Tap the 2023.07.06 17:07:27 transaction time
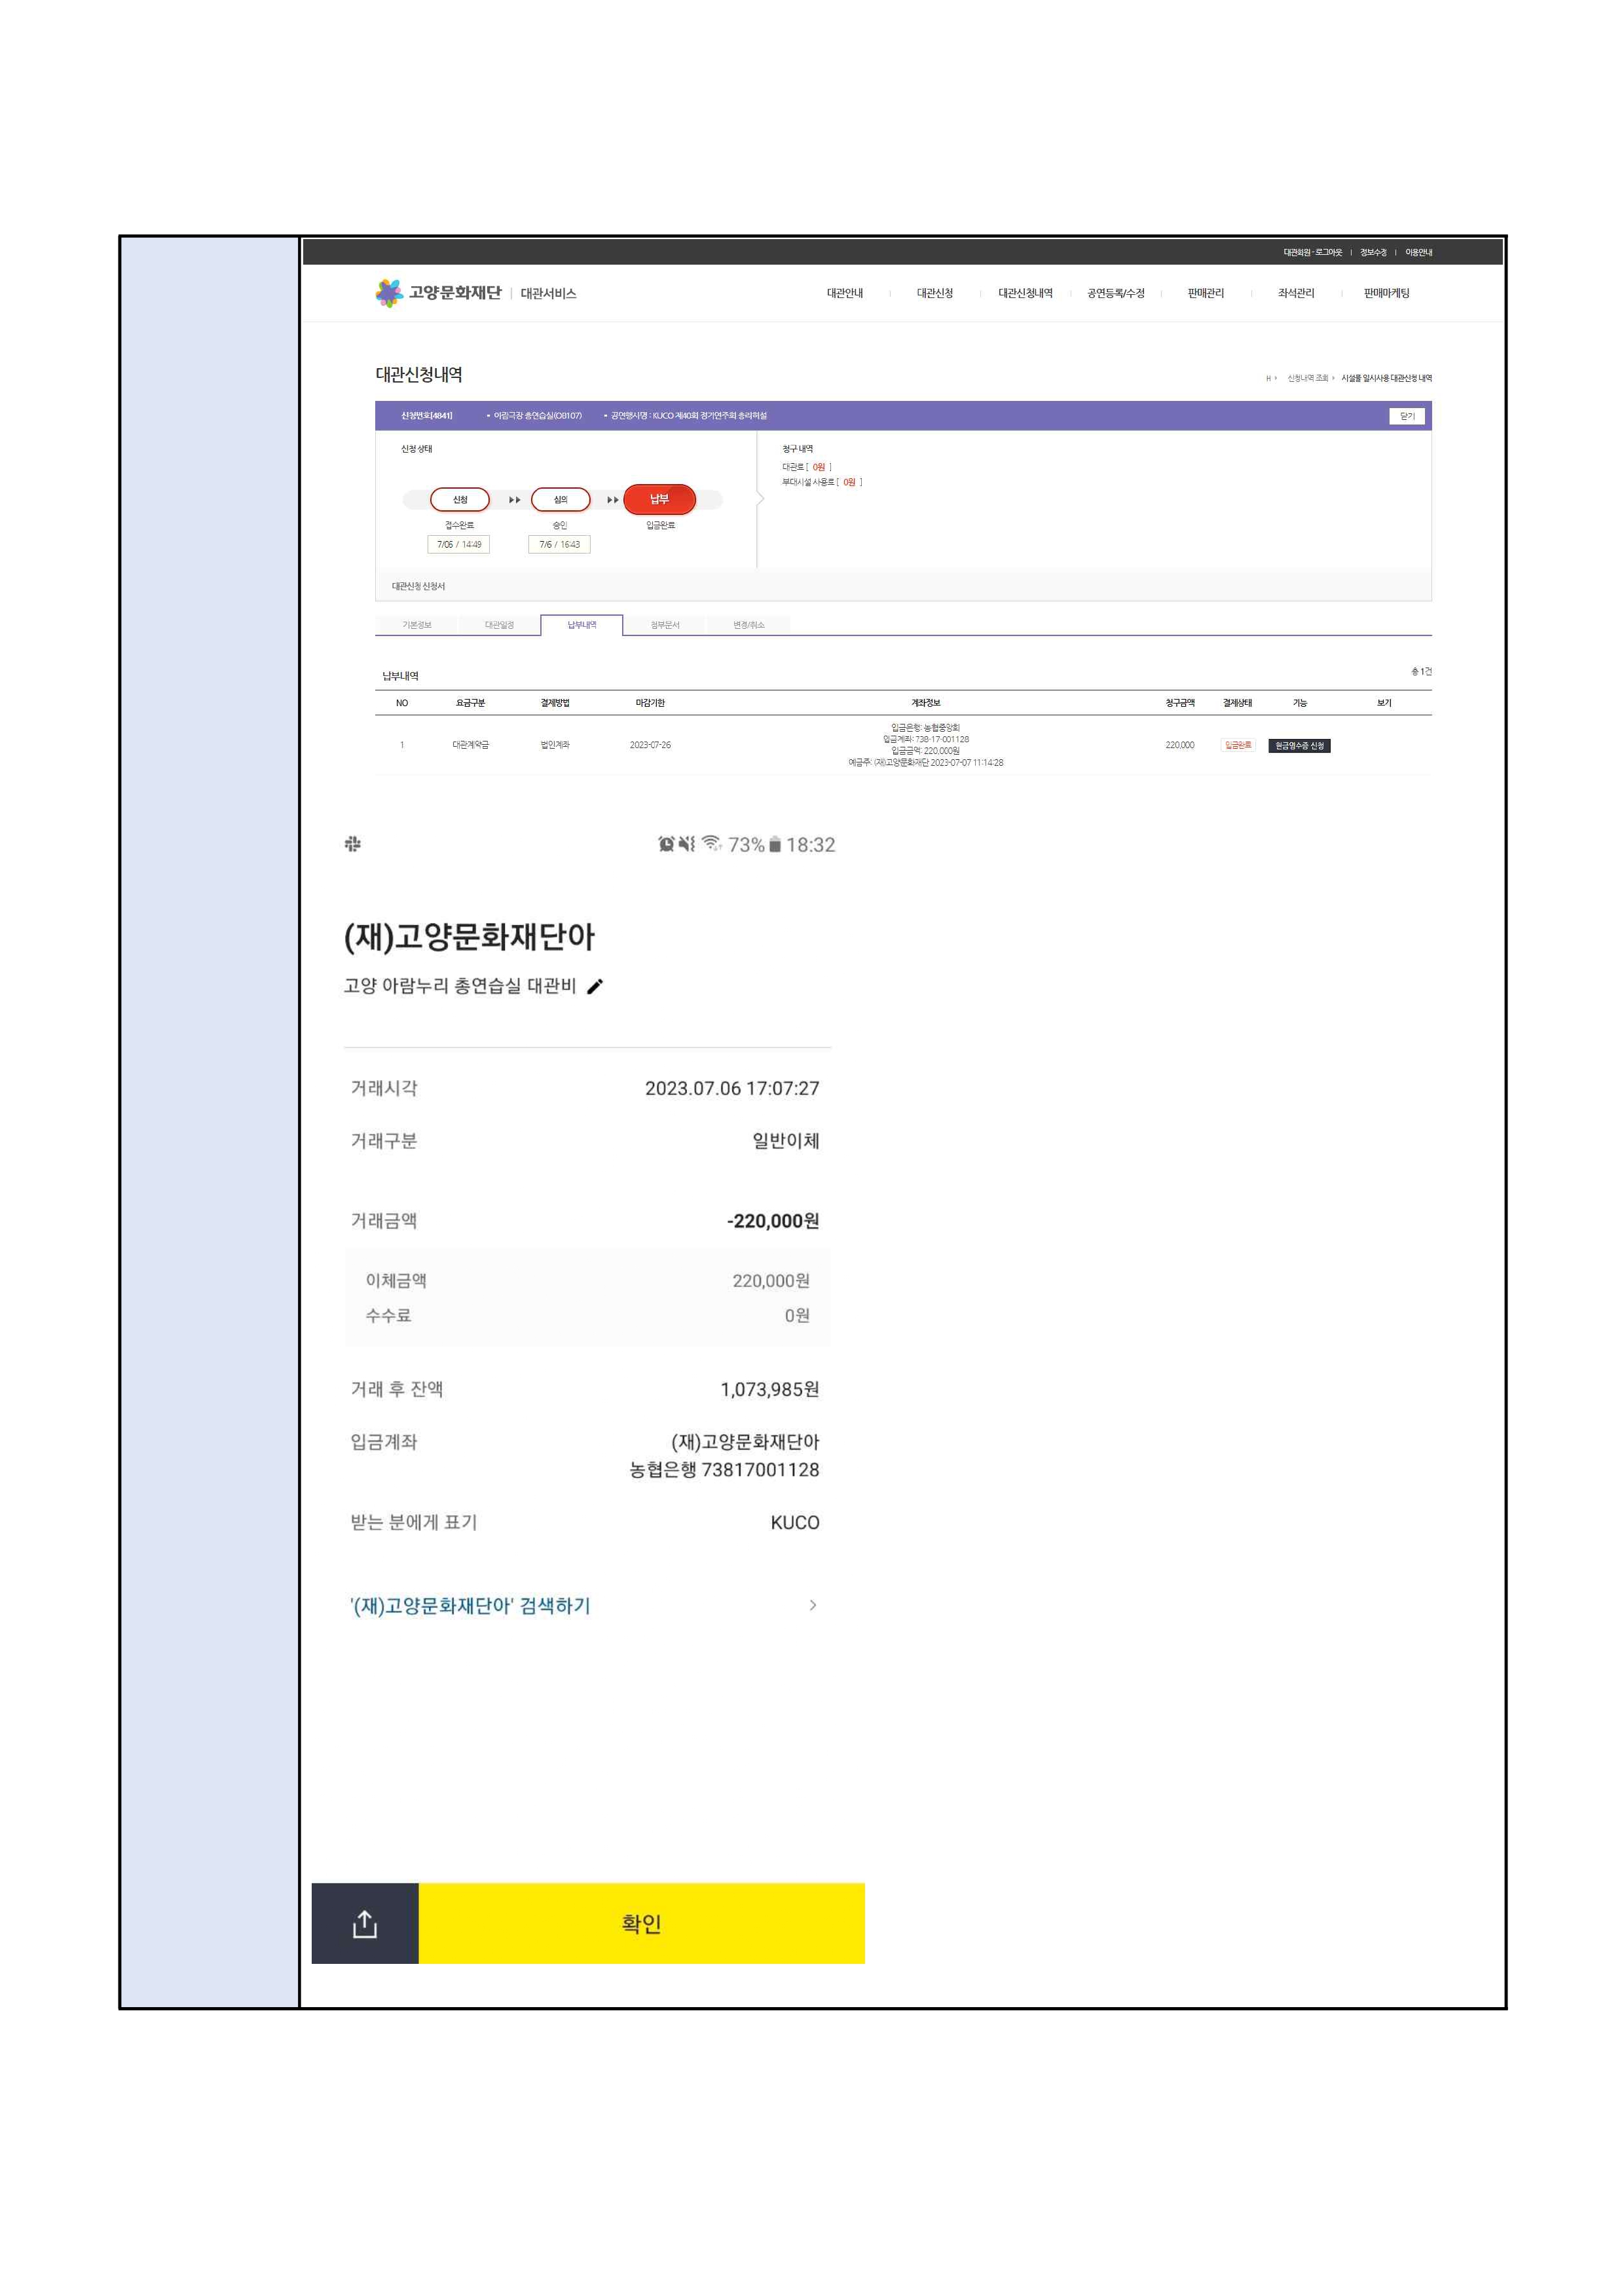This screenshot has width=1624, height=2296. [732, 1087]
